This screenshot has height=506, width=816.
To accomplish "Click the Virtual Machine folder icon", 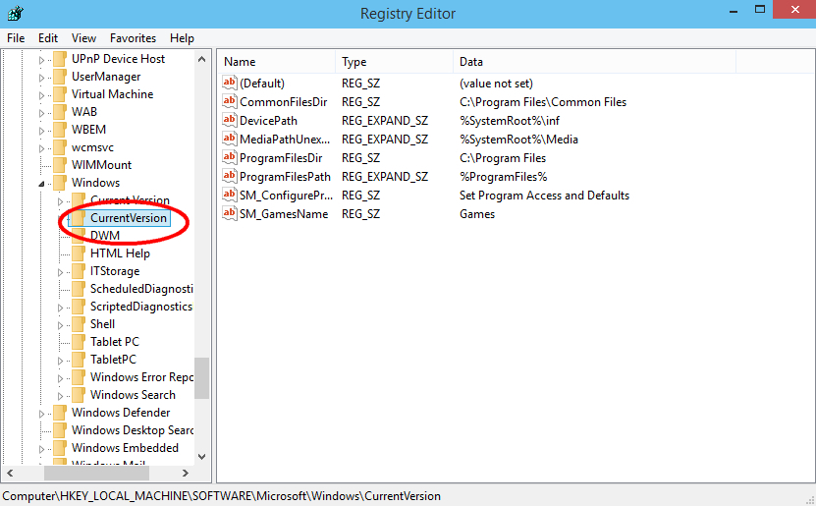I will click(x=60, y=94).
